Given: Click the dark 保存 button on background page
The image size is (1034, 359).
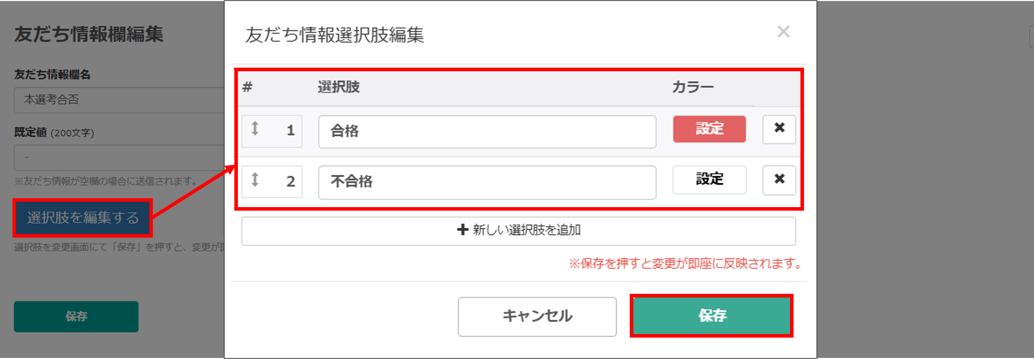Looking at the screenshot, I should tap(76, 317).
